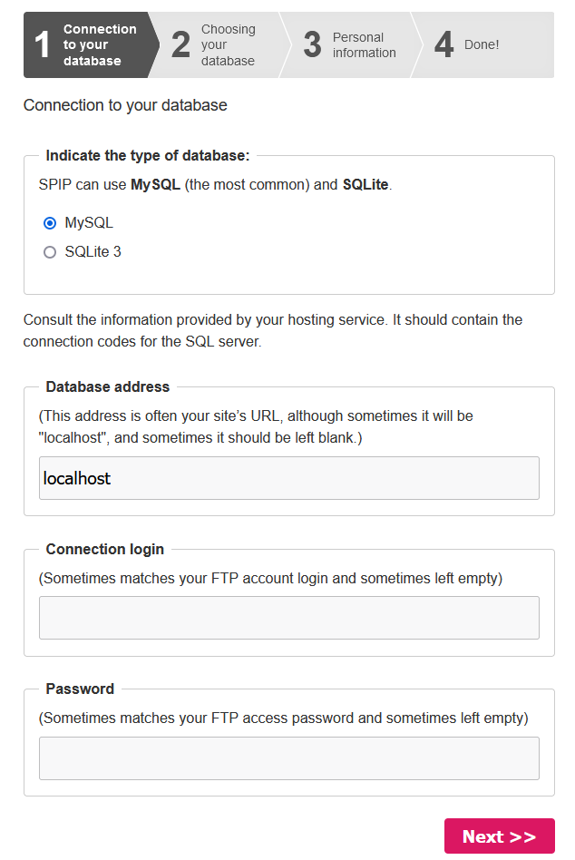
Task: Select the MySQL radio button
Action: click(50, 223)
